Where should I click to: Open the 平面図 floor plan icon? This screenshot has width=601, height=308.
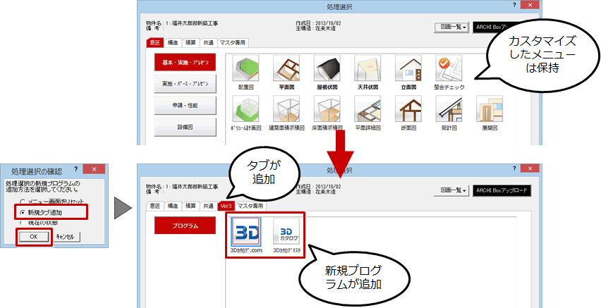[286, 70]
